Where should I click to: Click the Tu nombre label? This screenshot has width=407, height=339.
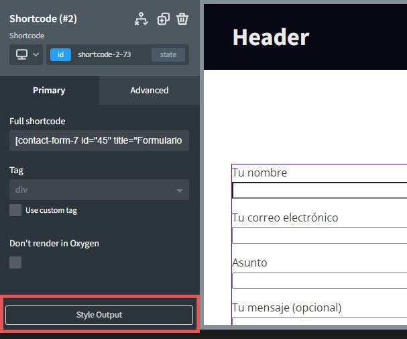tap(259, 173)
